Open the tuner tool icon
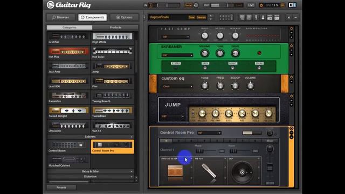This screenshot has height=194, width=345. point(256,17)
